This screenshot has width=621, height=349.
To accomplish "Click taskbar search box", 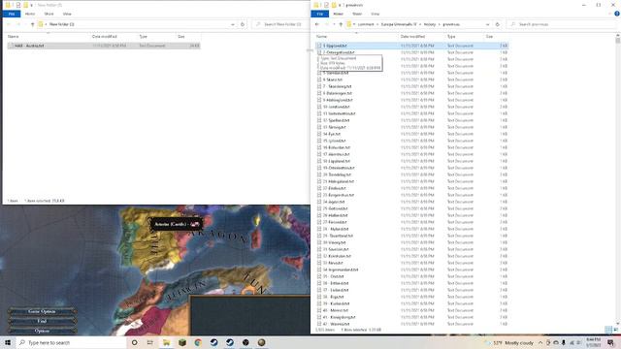I will coord(71,342).
